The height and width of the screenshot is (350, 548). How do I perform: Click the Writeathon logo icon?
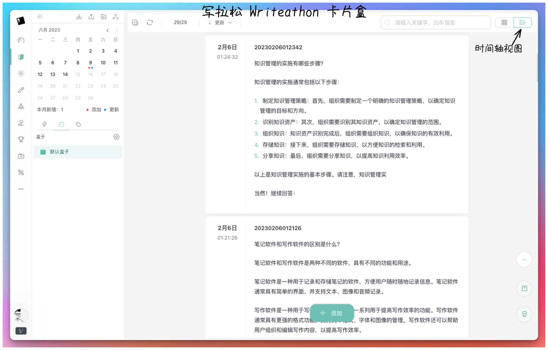[21, 21]
